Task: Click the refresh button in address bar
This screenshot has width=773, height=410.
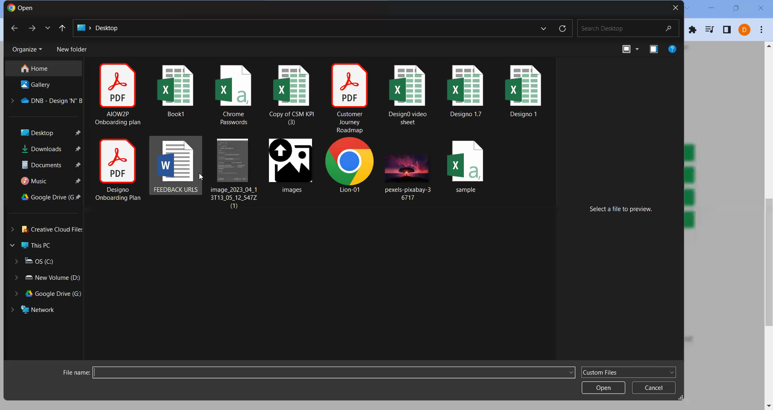Action: [562, 28]
